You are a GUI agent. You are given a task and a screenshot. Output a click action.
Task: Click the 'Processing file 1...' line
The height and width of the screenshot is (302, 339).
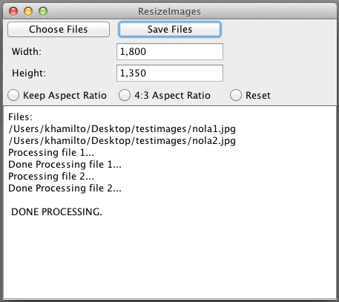coord(51,153)
